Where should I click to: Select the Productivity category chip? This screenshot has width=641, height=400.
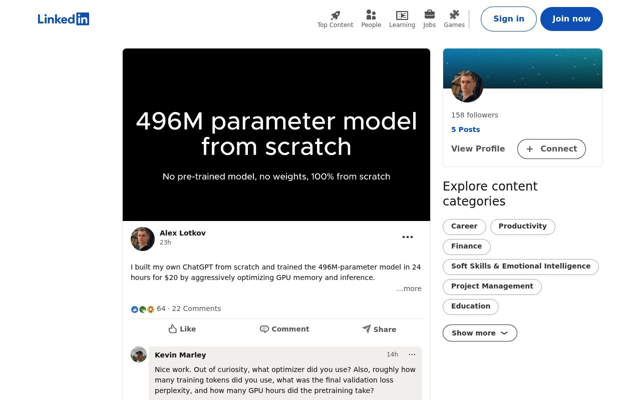click(x=522, y=226)
